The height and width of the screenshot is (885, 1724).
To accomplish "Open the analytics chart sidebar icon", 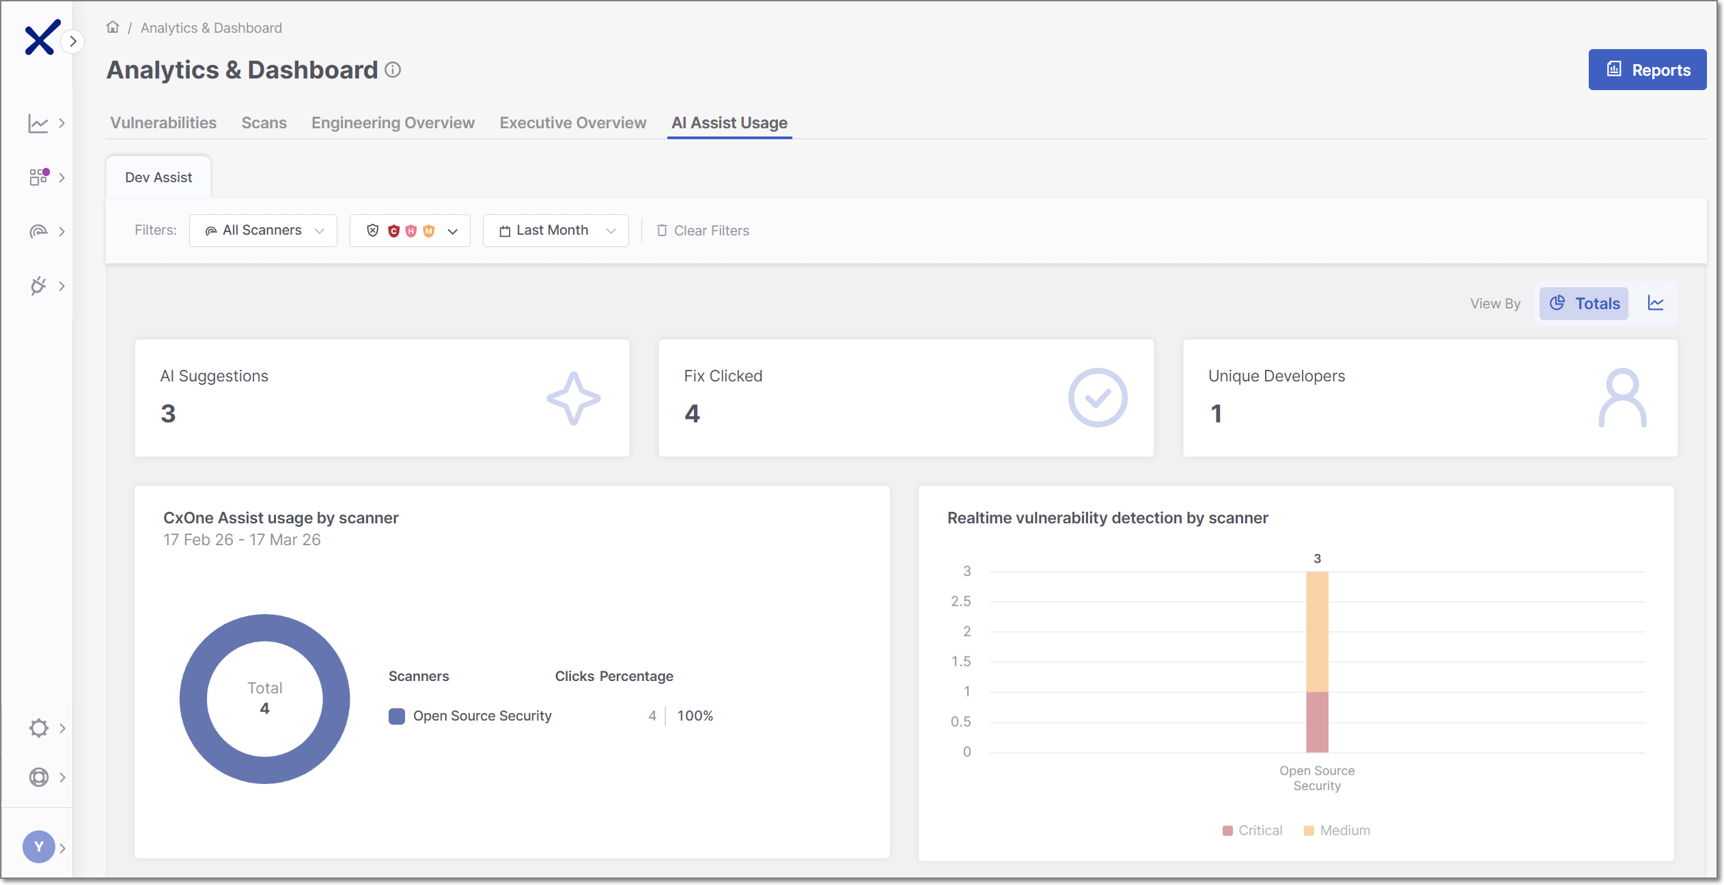I will (x=38, y=124).
